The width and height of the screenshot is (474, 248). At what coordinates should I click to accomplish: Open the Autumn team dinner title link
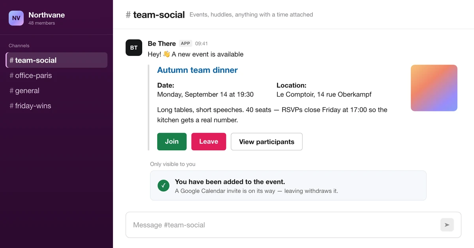click(197, 70)
